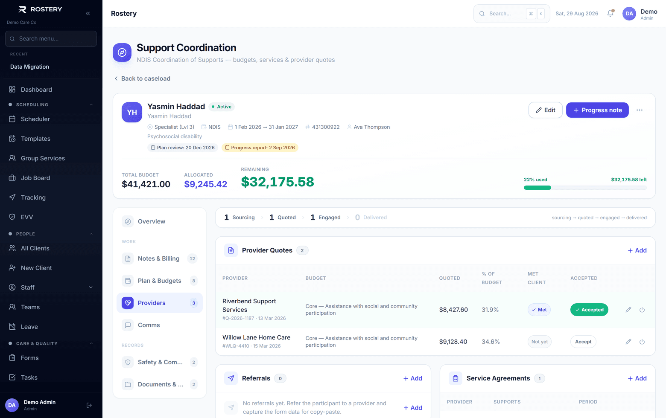Open the Documents records tab
The height and width of the screenshot is (418, 666).
(x=160, y=384)
